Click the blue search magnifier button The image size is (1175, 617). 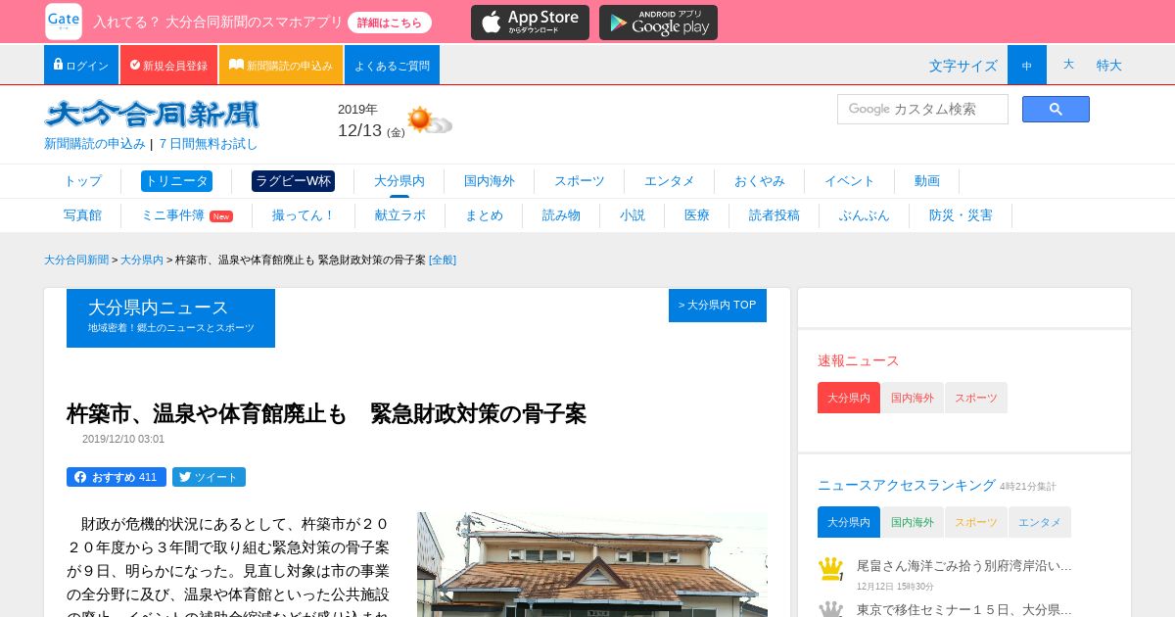(1056, 109)
